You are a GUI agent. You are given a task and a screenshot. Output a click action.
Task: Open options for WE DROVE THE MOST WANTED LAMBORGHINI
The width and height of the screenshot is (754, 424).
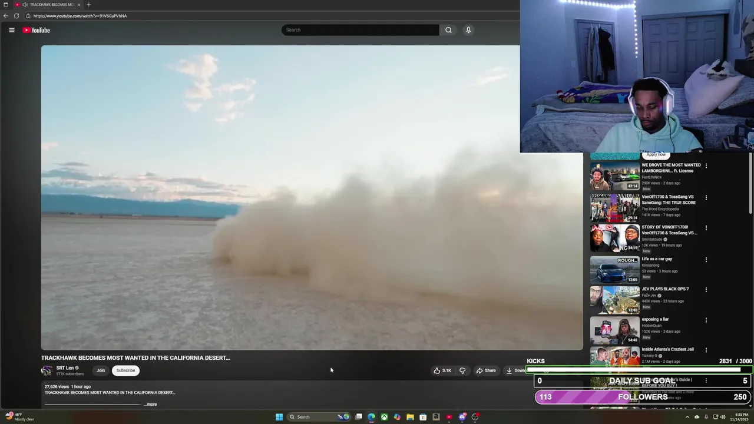[706, 165]
